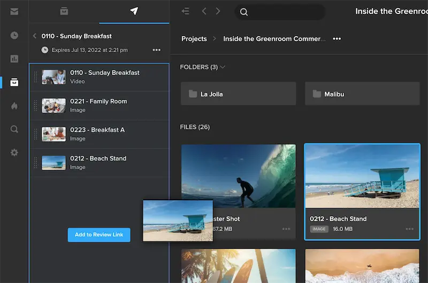
Task: Select the active archive box sidebar icon
Action: (14, 82)
